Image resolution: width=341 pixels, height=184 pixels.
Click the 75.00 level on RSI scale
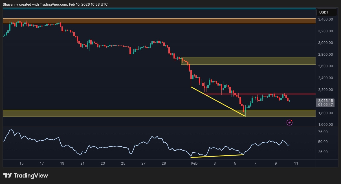coord(323,132)
